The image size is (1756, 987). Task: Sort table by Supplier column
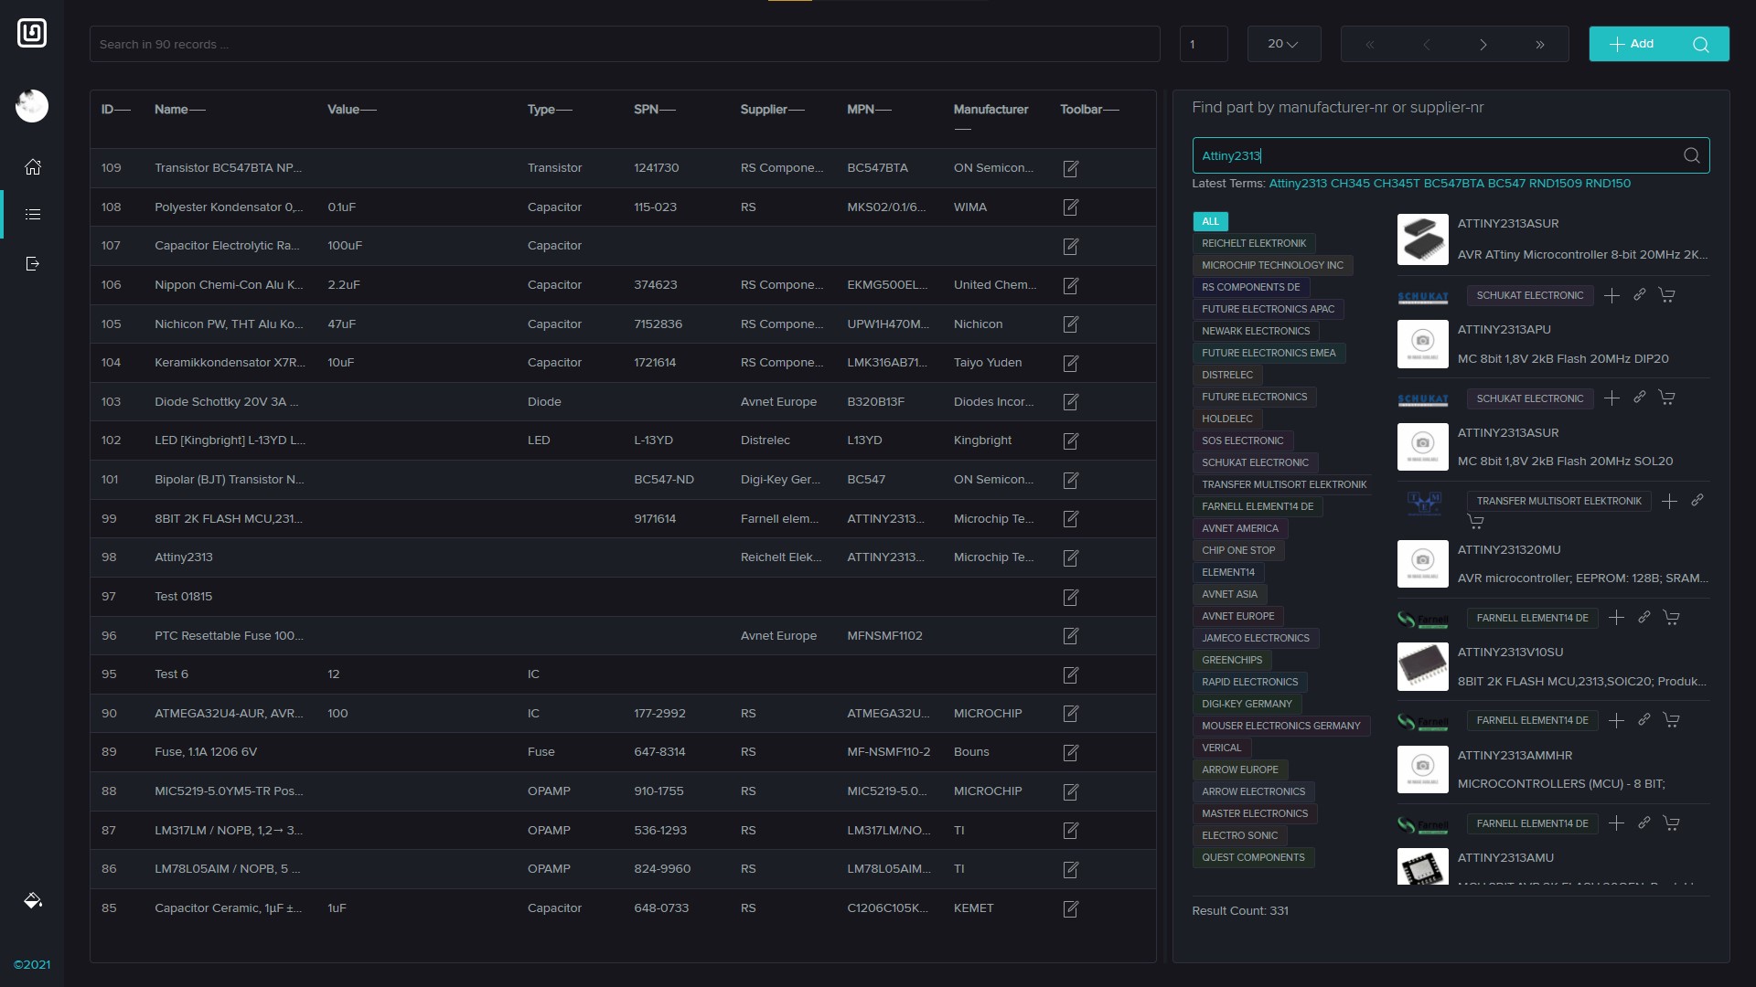click(x=773, y=110)
